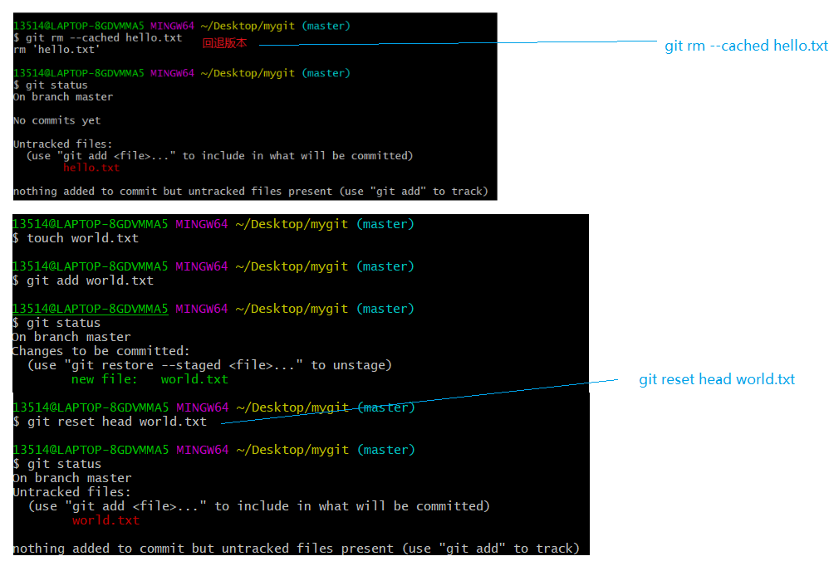
Task: Click 'Untracked files:' heading above world.txt
Action: (70, 492)
